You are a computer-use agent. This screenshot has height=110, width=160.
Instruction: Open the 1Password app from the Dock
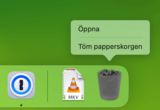click(x=21, y=85)
